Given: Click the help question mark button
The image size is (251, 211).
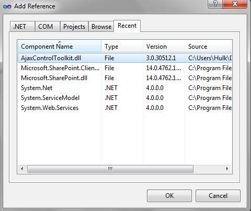Looking at the screenshot, I should 215,4.
